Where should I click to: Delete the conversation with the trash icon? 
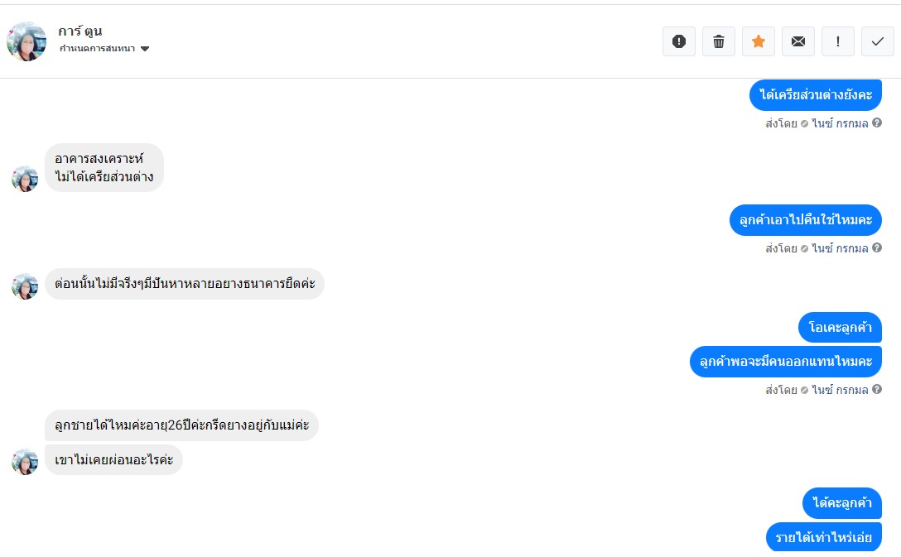pyautogui.click(x=719, y=41)
